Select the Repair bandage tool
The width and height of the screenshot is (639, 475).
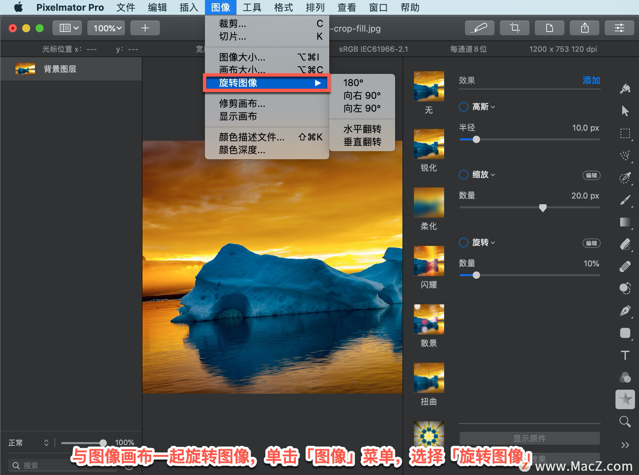(625, 266)
